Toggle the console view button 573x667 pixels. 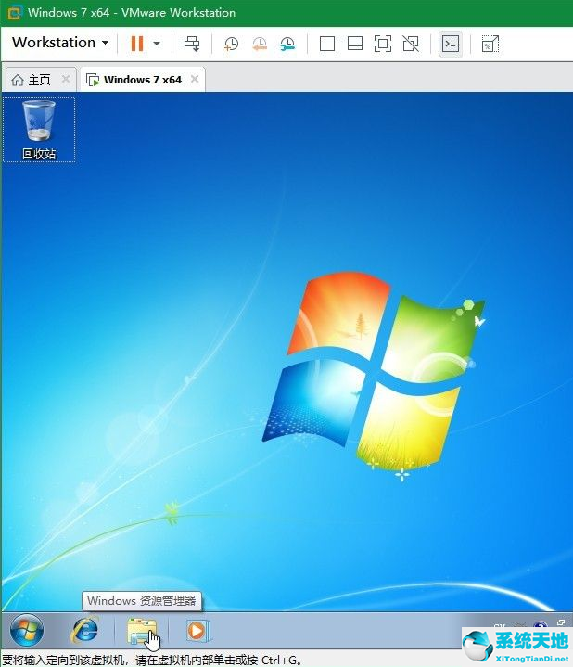[451, 44]
